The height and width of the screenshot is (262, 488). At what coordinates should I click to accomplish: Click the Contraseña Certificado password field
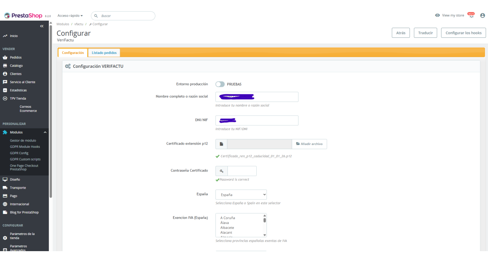(x=242, y=171)
